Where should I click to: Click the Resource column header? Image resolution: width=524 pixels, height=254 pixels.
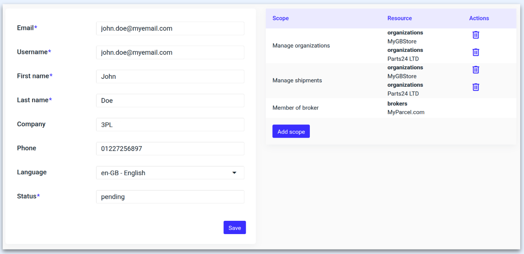[399, 18]
